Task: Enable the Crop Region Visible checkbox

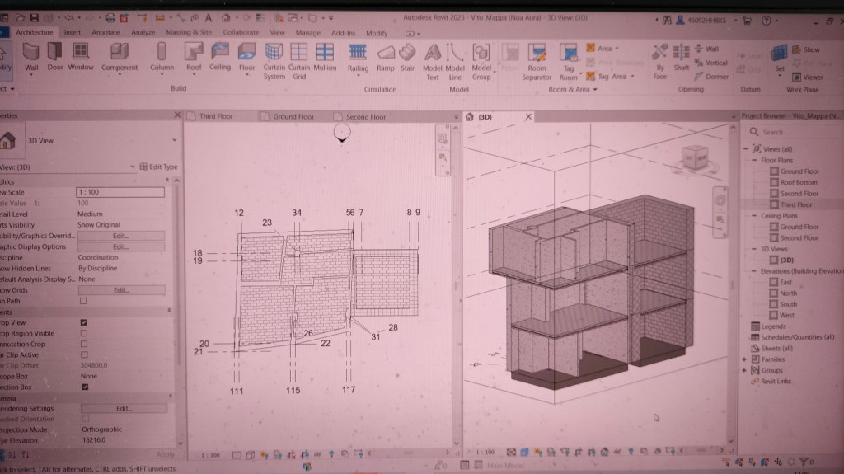Action: [83, 333]
